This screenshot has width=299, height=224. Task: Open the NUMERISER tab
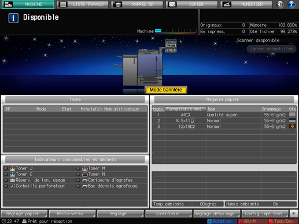tap(246, 4)
